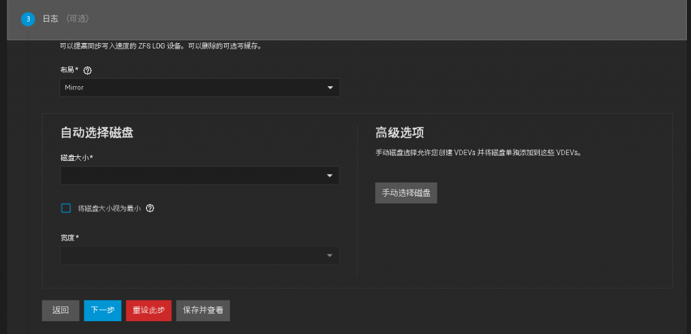This screenshot has width=691, height=334.
Task: Enable the 将磁盘大小视为最小 checkbox
Action: (x=66, y=209)
